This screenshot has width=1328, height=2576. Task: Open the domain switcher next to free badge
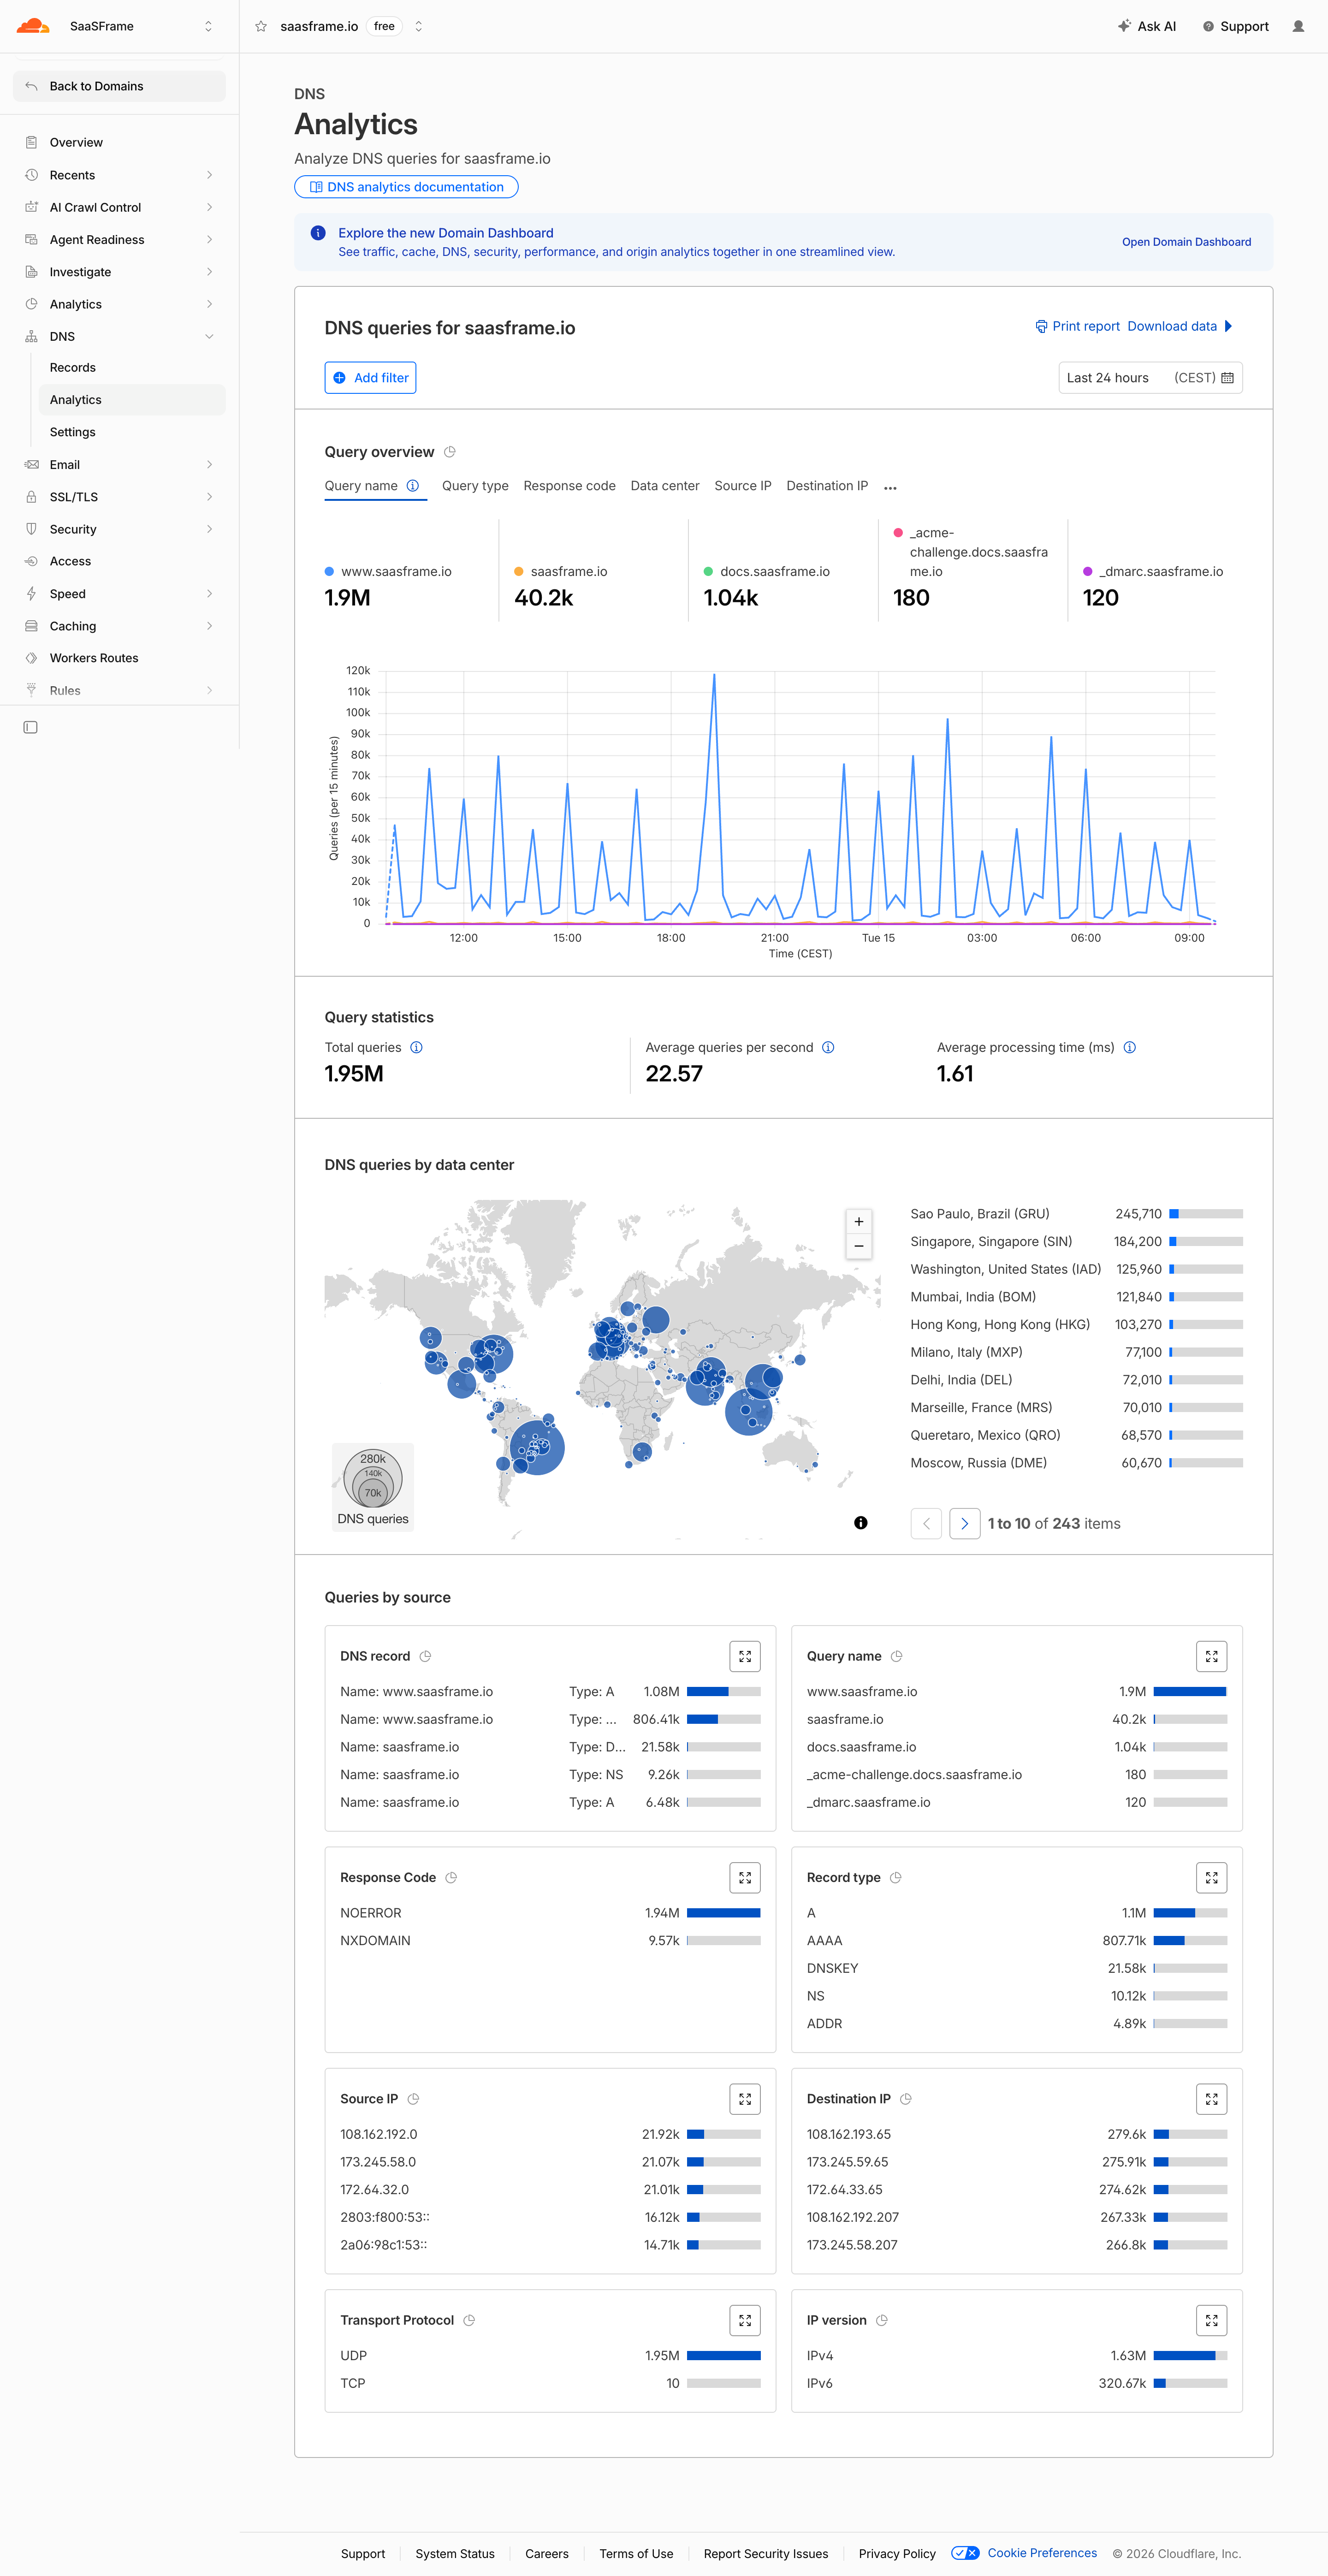pyautogui.click(x=418, y=27)
